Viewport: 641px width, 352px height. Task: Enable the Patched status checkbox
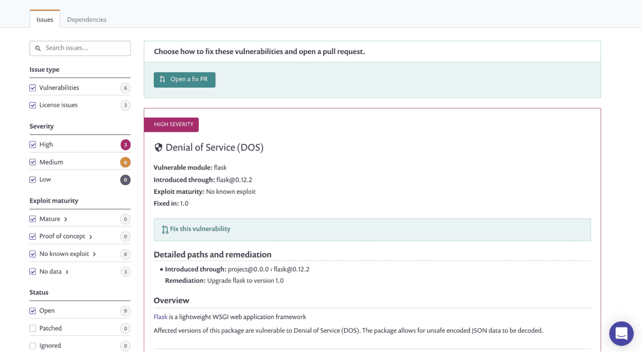pyautogui.click(x=33, y=328)
